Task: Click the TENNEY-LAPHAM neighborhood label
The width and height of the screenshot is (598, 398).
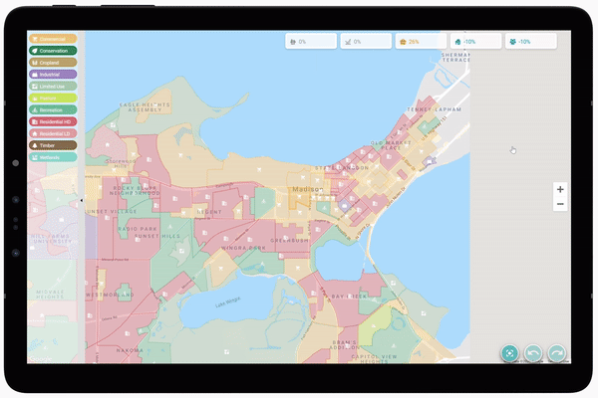Action: 435,109
